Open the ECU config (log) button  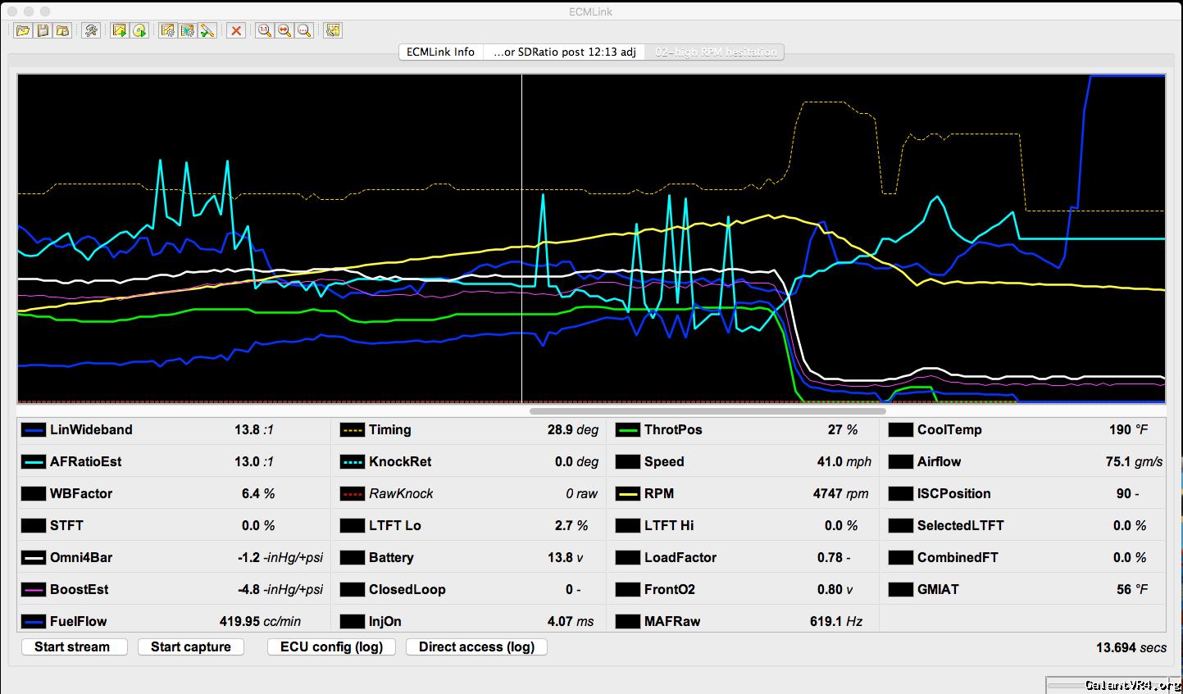click(331, 646)
